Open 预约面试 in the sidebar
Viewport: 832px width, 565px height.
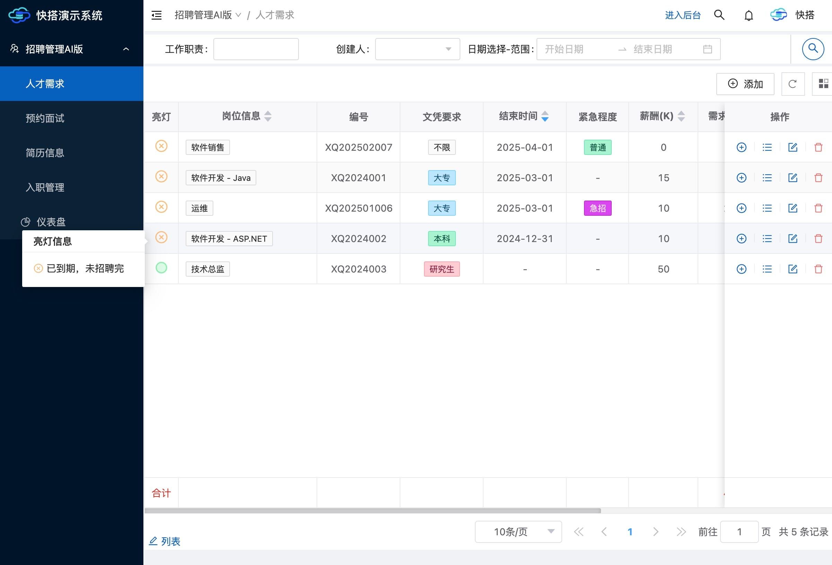[x=72, y=118]
